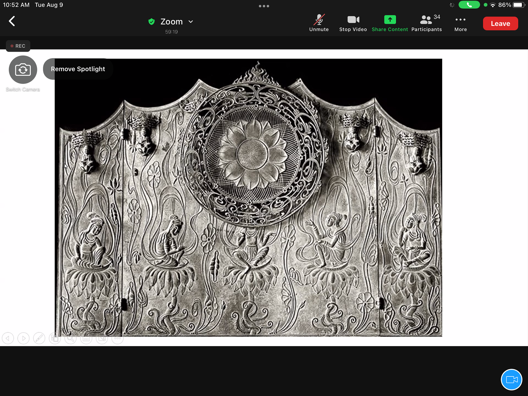This screenshot has width=528, height=396.
Task: Switch Camera using the round icon
Action: click(x=23, y=70)
